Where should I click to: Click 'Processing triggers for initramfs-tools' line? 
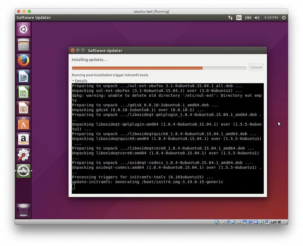point(143,177)
